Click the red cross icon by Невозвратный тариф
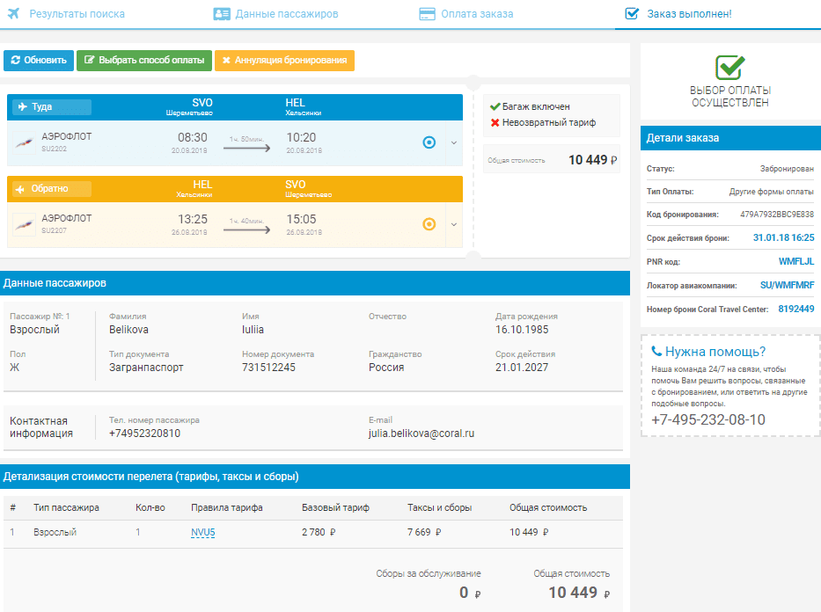This screenshot has width=821, height=612. pos(495,122)
